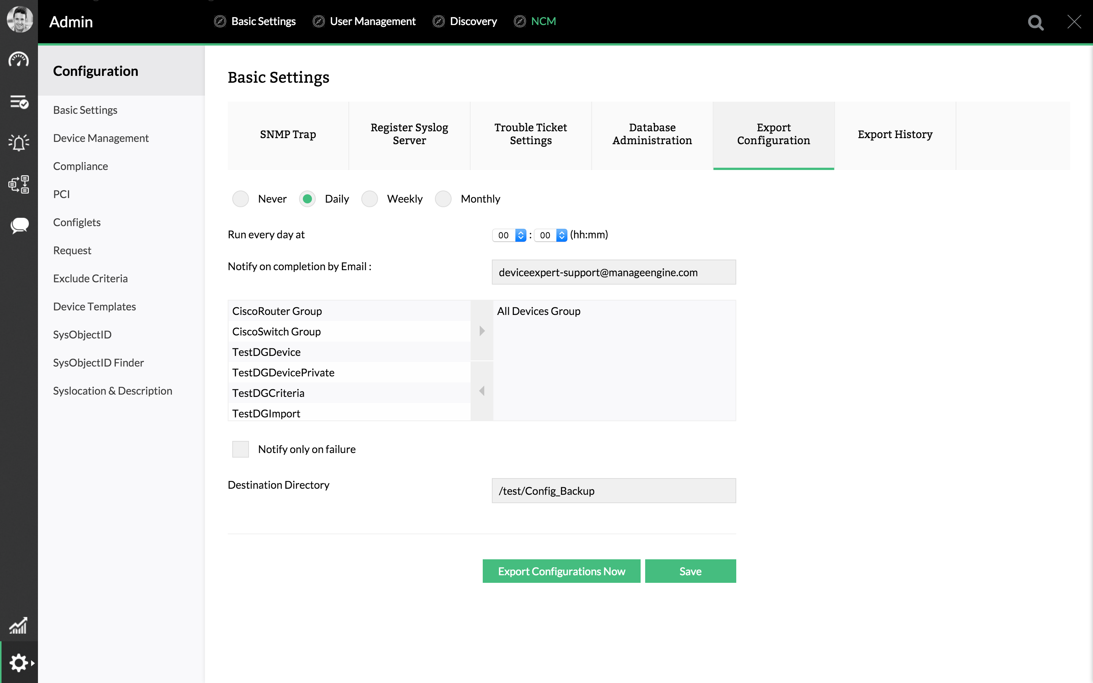The height and width of the screenshot is (683, 1093).
Task: Click Export Configurations Now button
Action: coord(561,571)
